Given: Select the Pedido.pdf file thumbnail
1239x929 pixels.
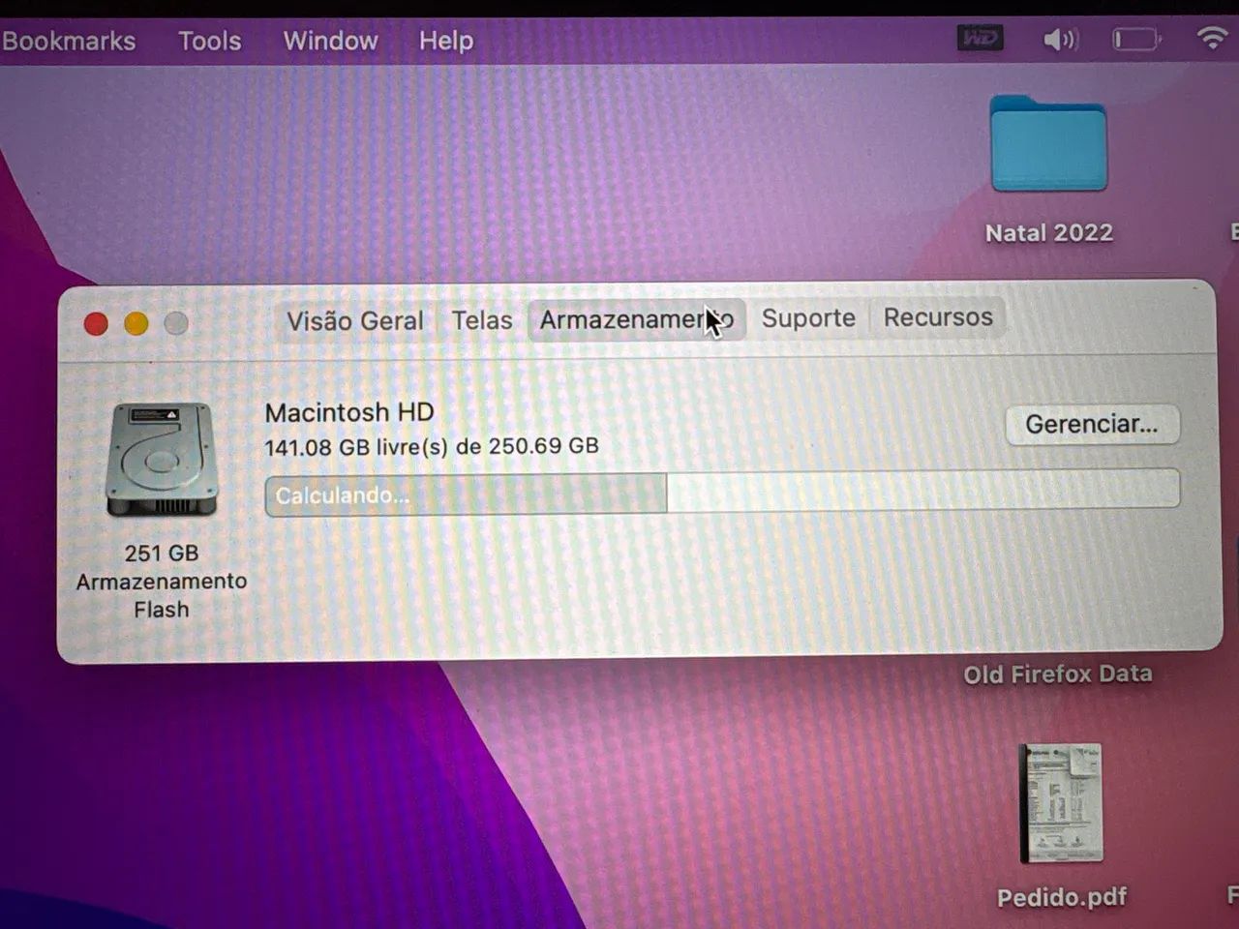Looking at the screenshot, I should tap(1061, 803).
